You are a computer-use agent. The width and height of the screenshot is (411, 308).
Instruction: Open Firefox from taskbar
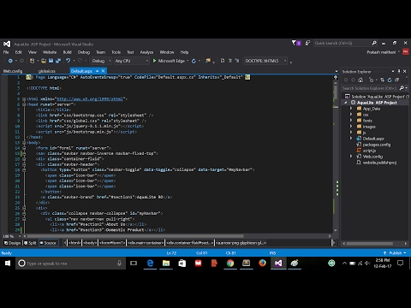(262, 264)
